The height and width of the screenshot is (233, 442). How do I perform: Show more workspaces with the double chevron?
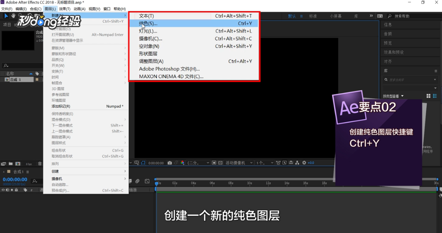point(371,16)
